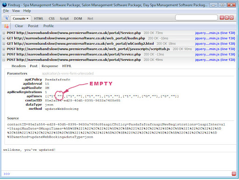Open jquery min.js link for wbConfig2.html row
This screenshot has width=239, height=180.
click(215, 44)
